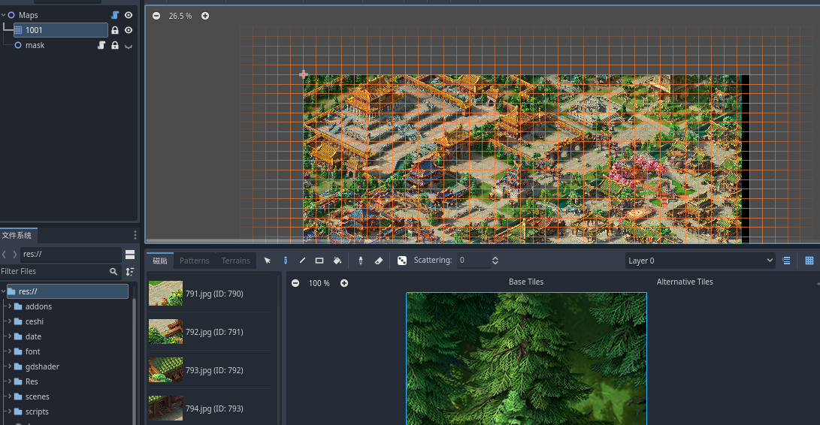Image resolution: width=820 pixels, height=425 pixels.
Task: Click the TileMap origin cross marker
Action: [x=304, y=74]
